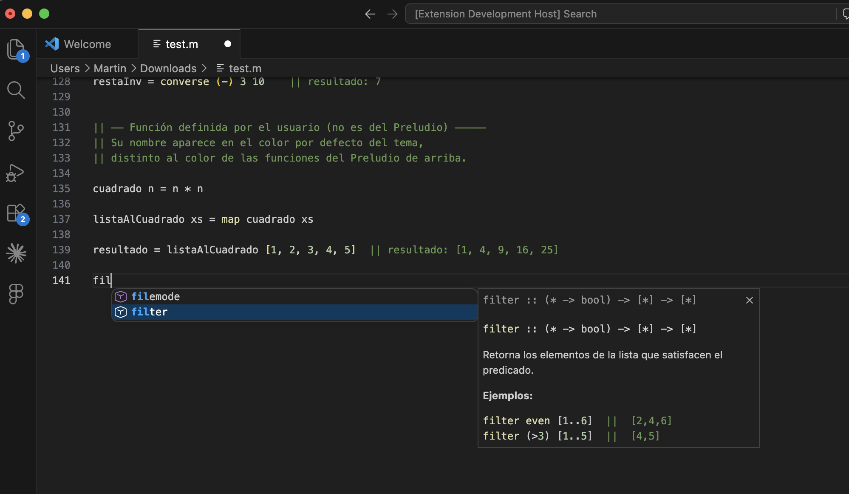Click the macOS zoom window button
The width and height of the screenshot is (849, 494).
pyautogui.click(x=44, y=14)
